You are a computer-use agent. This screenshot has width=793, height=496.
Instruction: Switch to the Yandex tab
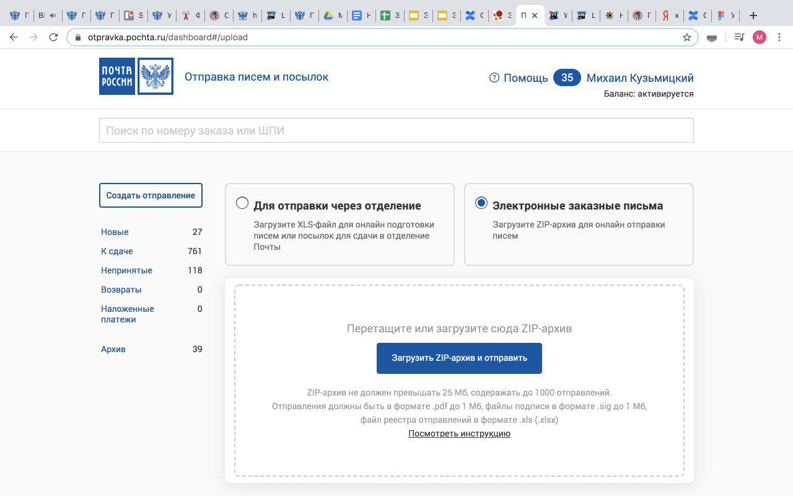coord(666,15)
